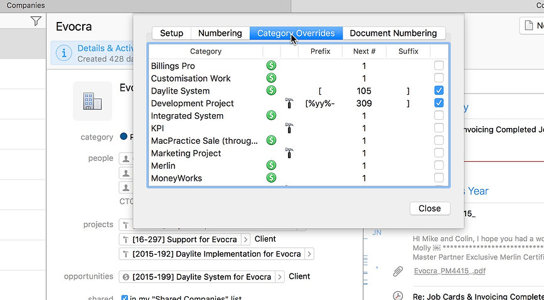Enable override checkbox for Marketing Project
This screenshot has height=300, width=544.
tap(439, 153)
